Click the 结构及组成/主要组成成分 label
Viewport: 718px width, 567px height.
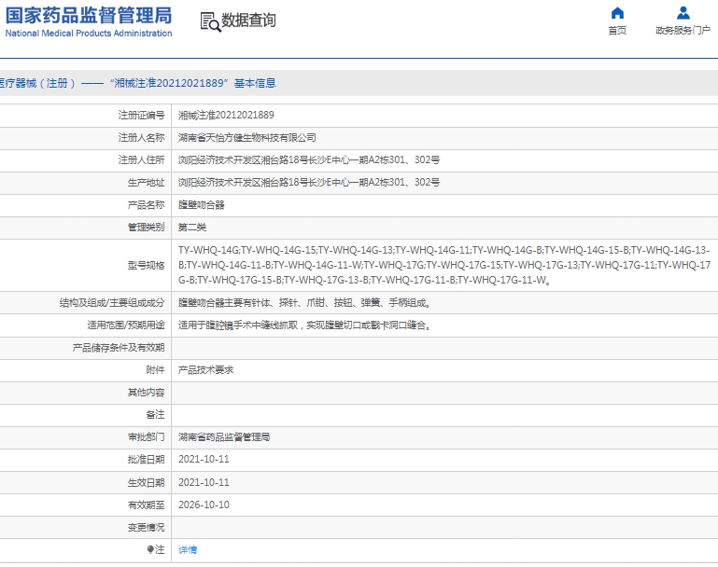112,303
